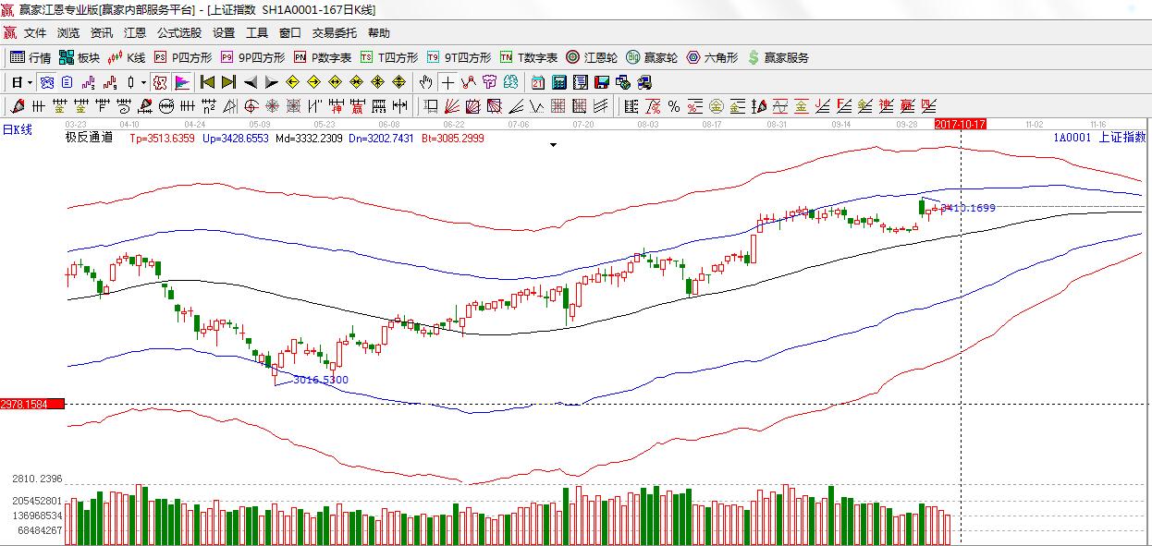Toggle the flag indicator button
1152x546 pixels.
(x=181, y=82)
